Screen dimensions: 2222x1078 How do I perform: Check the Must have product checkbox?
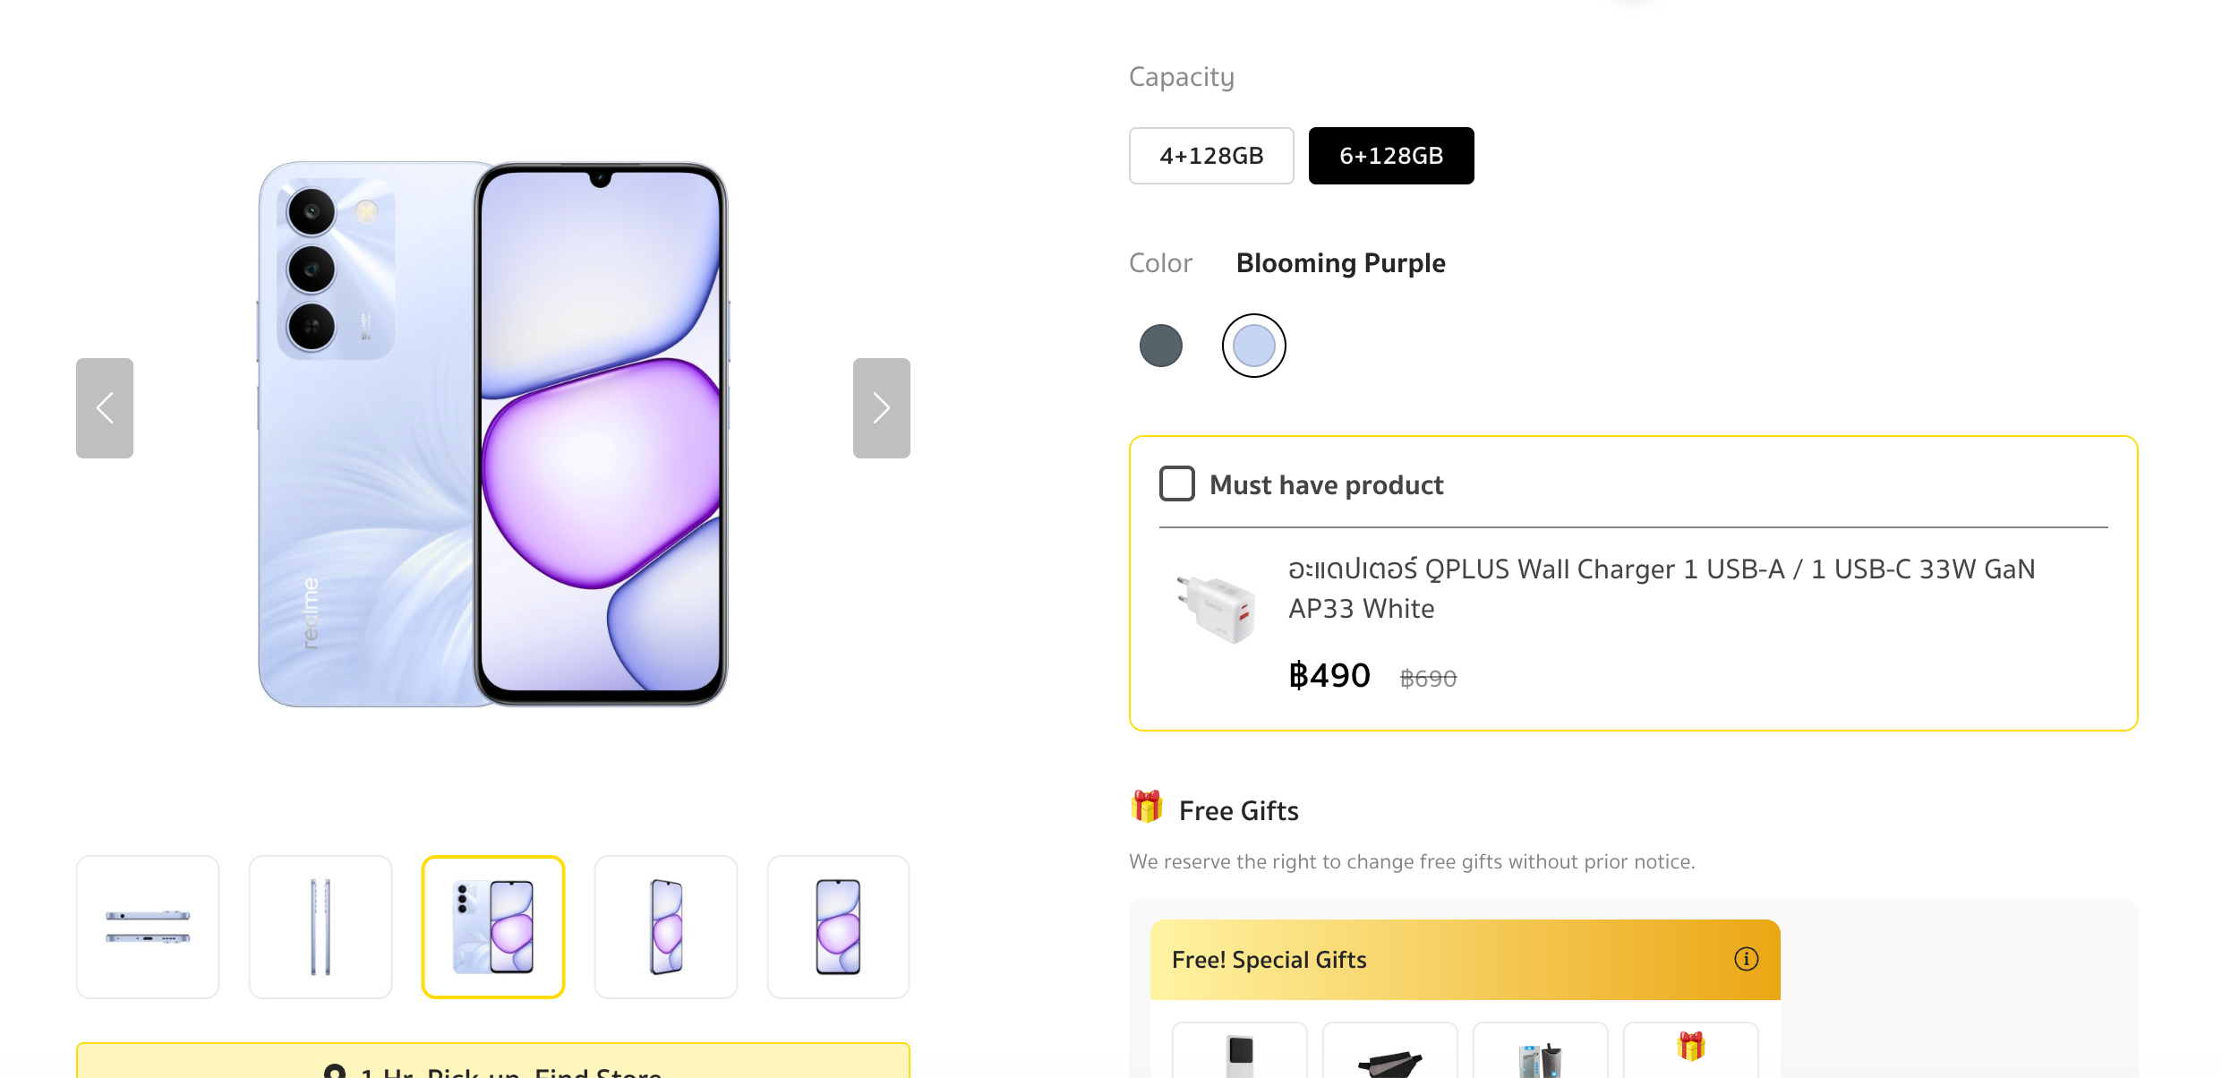click(1177, 483)
